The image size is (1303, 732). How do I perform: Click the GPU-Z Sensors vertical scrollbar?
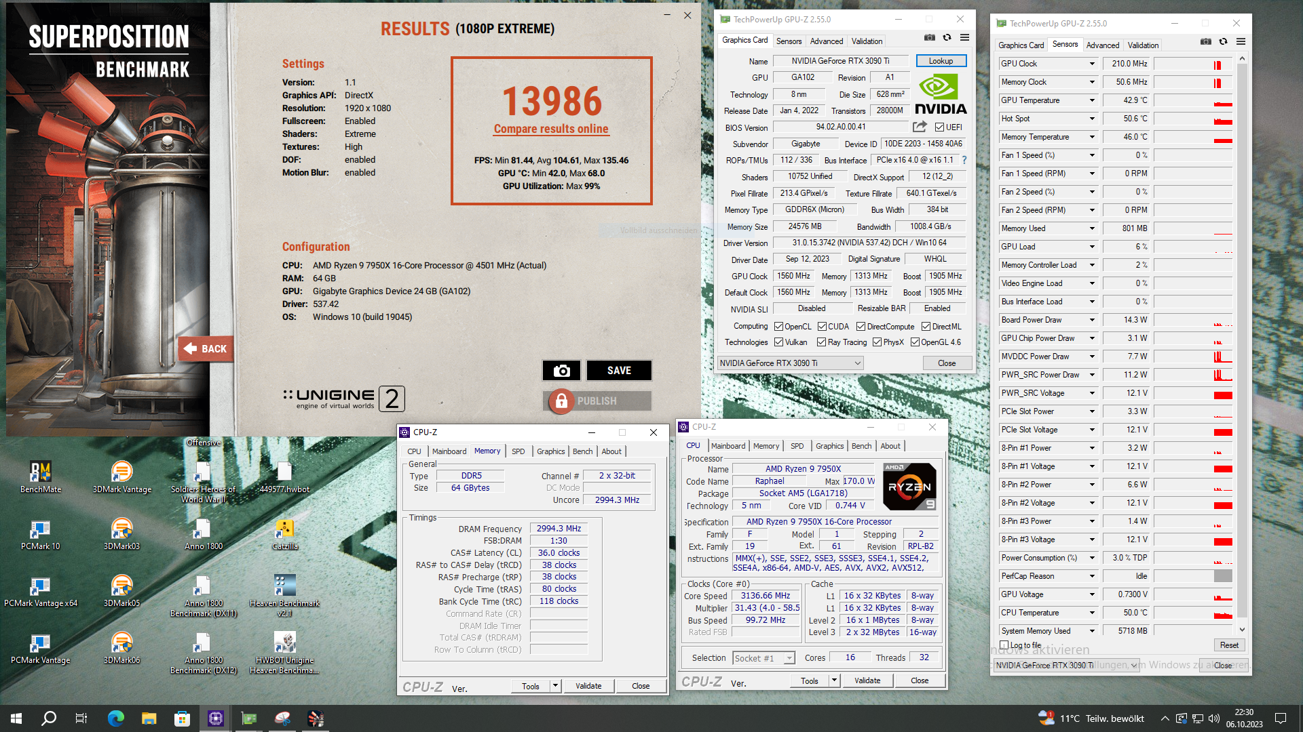tap(1242, 344)
